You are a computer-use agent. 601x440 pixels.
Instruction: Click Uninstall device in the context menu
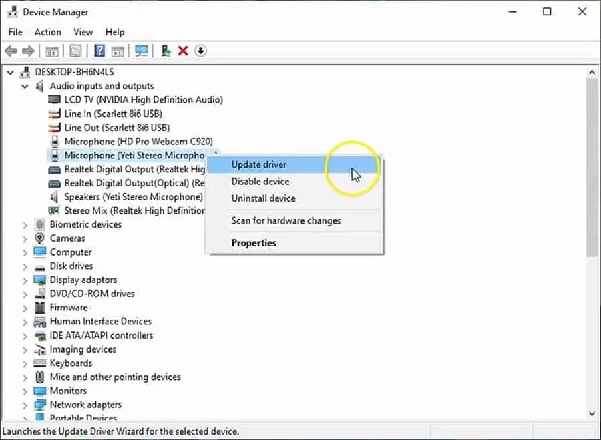262,198
